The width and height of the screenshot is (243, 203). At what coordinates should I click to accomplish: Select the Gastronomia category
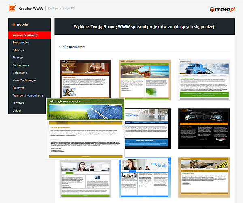click(x=21, y=65)
